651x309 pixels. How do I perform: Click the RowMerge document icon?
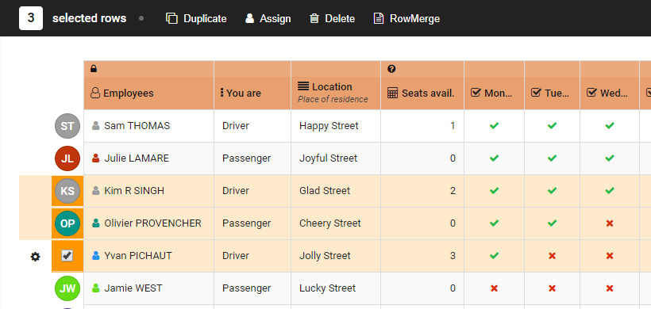(378, 19)
